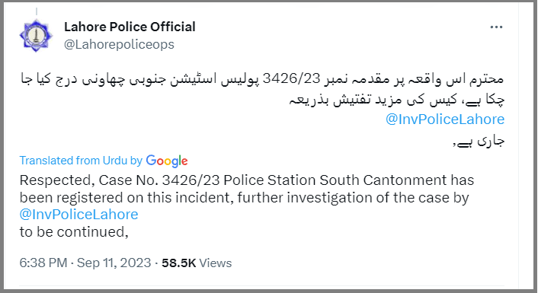Click the Google logo beside translation notice
This screenshot has height=293, width=538.
[167, 161]
